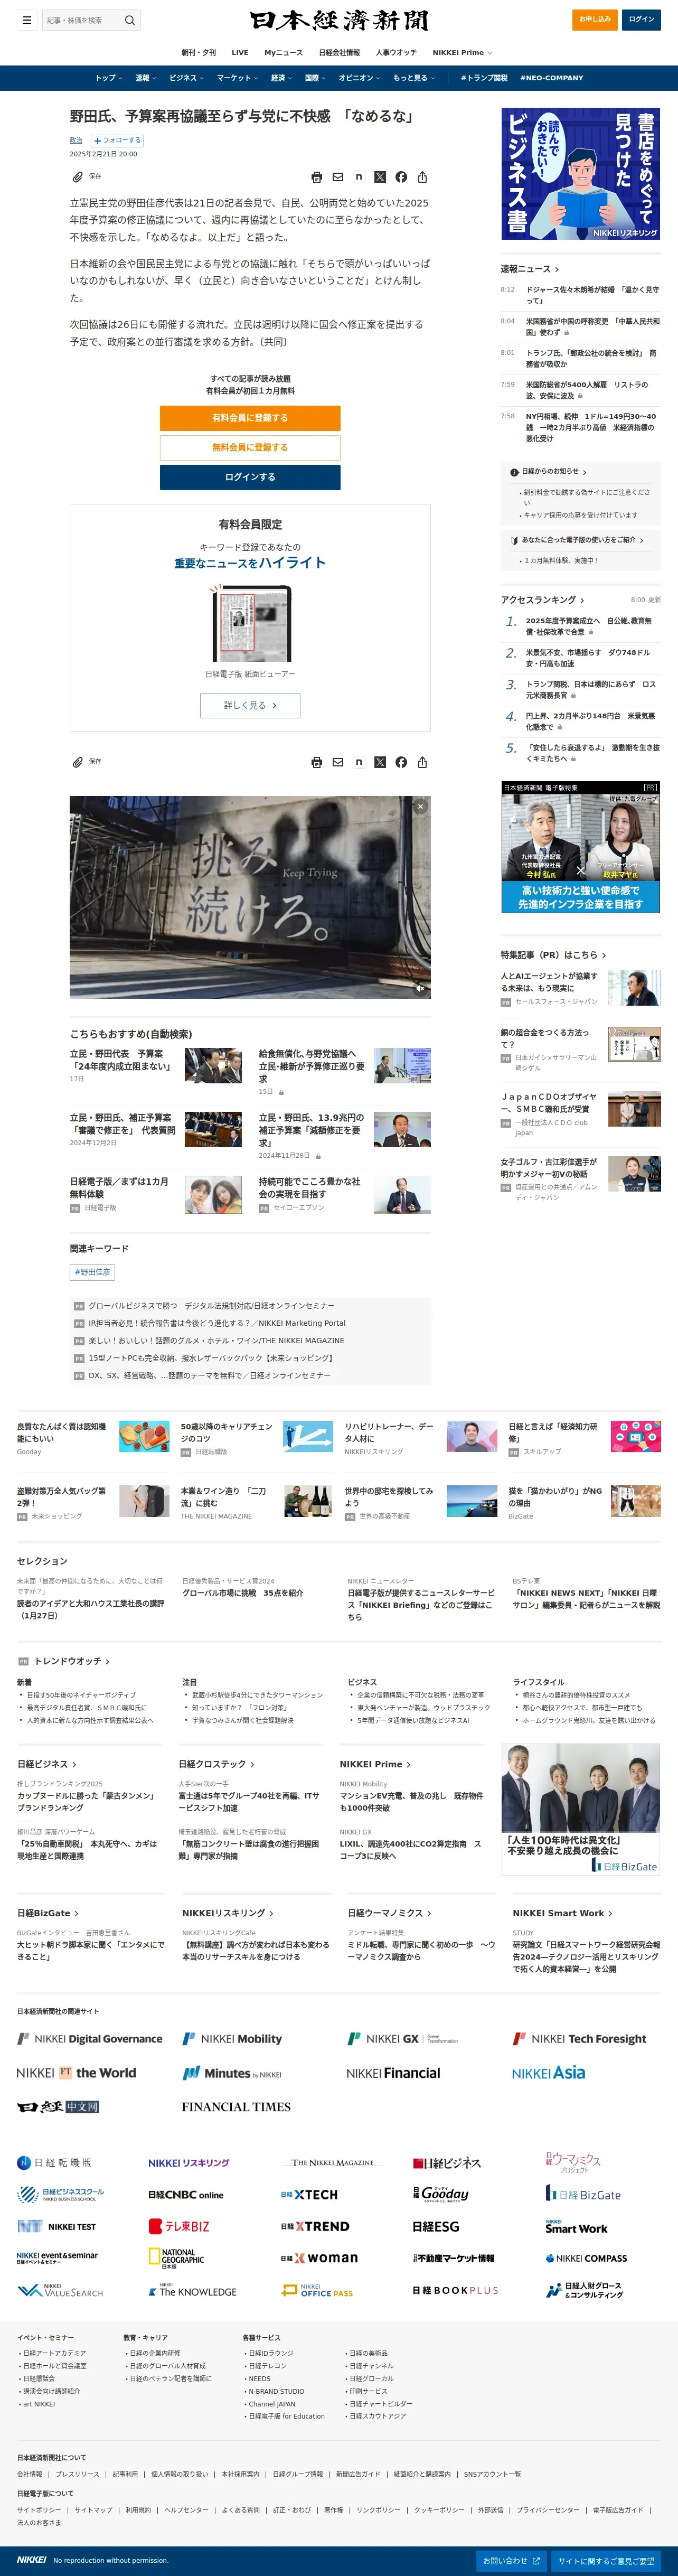Share on note via icon under headline
This screenshot has width=678, height=2576.
(x=359, y=177)
